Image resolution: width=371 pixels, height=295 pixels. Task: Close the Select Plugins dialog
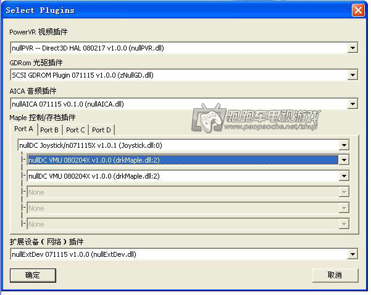(358, 10)
